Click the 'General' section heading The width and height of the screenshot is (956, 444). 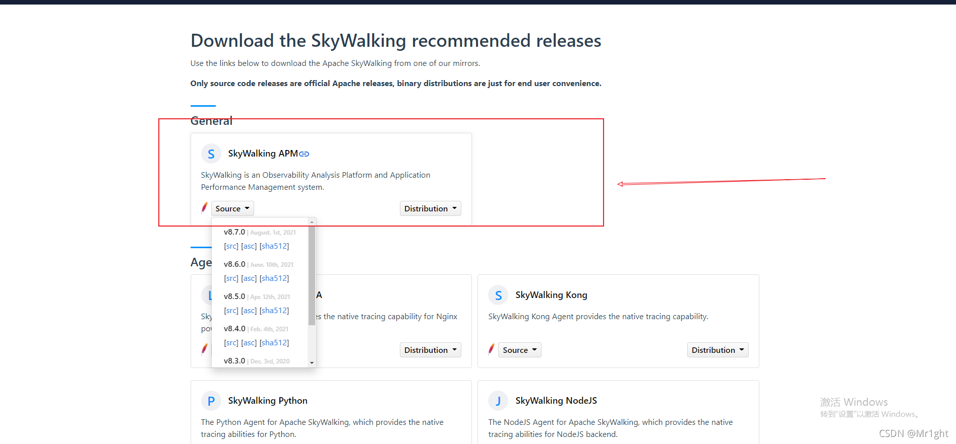(211, 121)
